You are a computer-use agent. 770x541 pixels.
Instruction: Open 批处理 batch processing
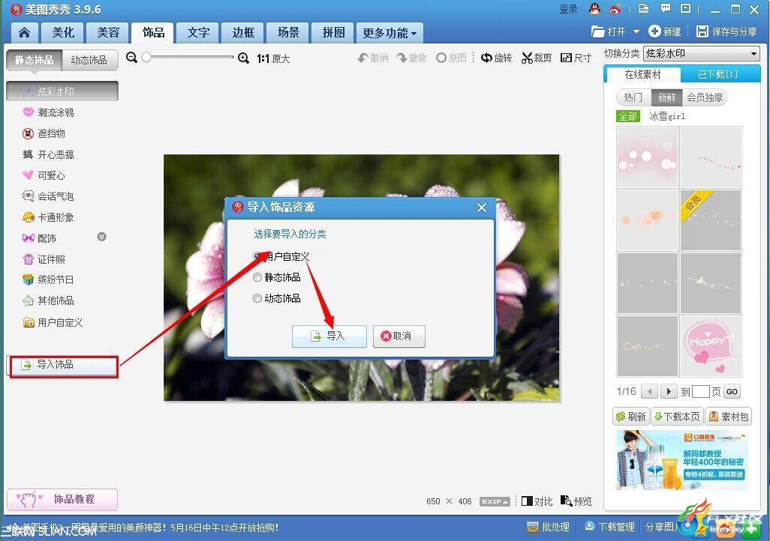coord(548,527)
